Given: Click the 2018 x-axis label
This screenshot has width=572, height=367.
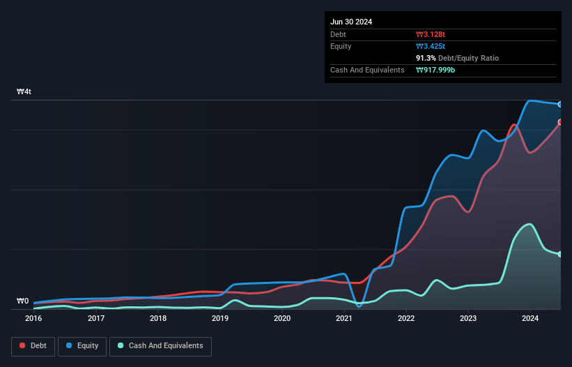Looking at the screenshot, I should [158, 318].
